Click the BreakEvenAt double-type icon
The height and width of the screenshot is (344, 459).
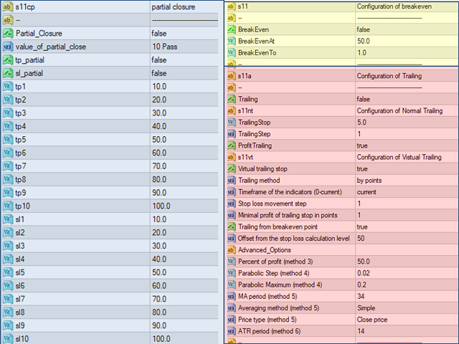(x=232, y=41)
